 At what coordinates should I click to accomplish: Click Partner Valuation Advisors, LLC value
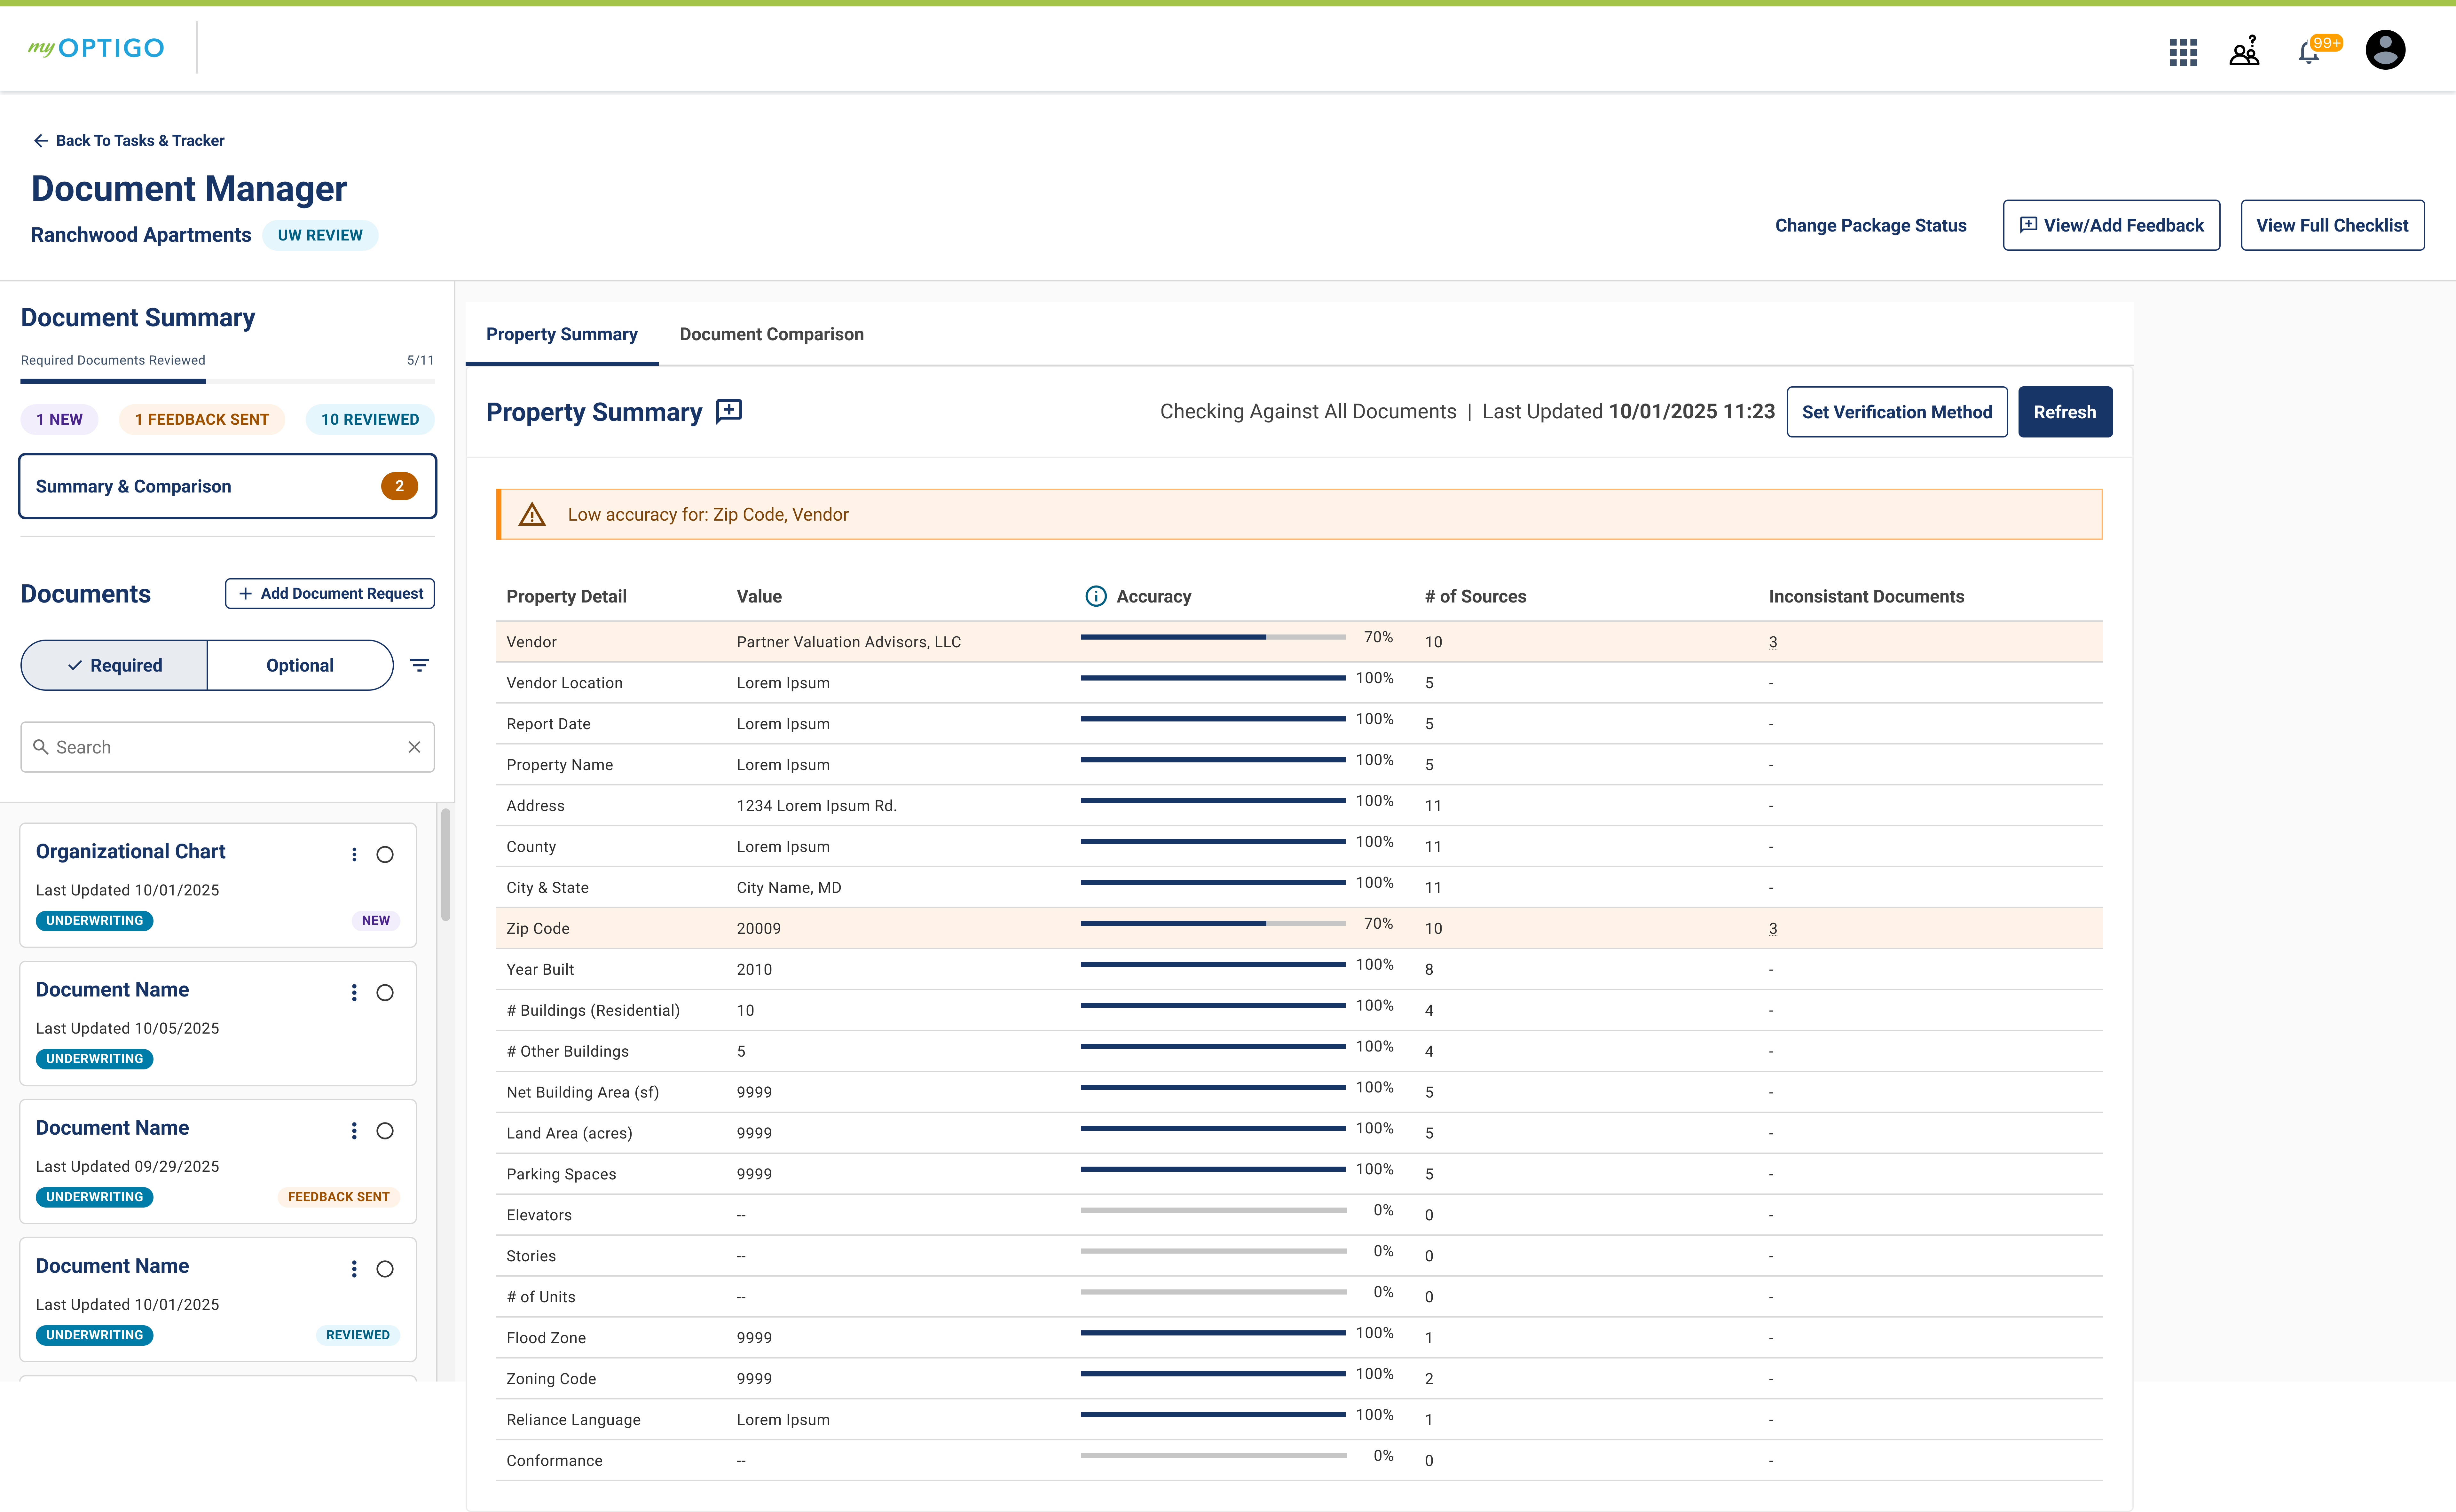coord(849,642)
